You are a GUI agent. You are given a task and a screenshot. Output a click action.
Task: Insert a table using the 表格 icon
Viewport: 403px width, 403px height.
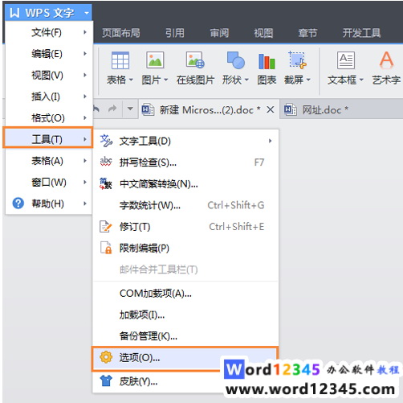(120, 60)
